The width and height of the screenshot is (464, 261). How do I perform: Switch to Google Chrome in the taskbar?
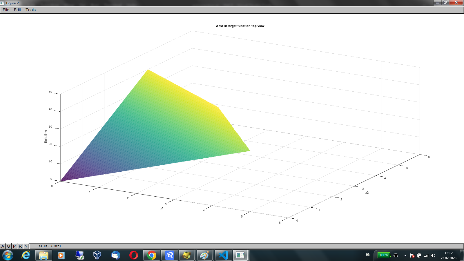(x=151, y=255)
